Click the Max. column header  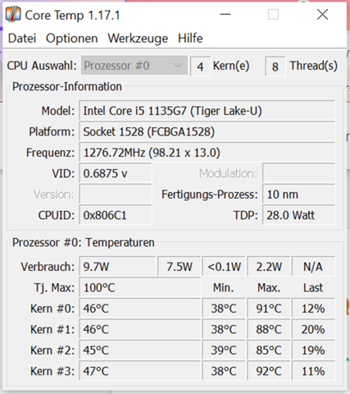point(269,287)
